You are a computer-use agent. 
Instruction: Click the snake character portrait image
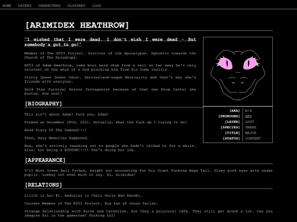[238, 72]
